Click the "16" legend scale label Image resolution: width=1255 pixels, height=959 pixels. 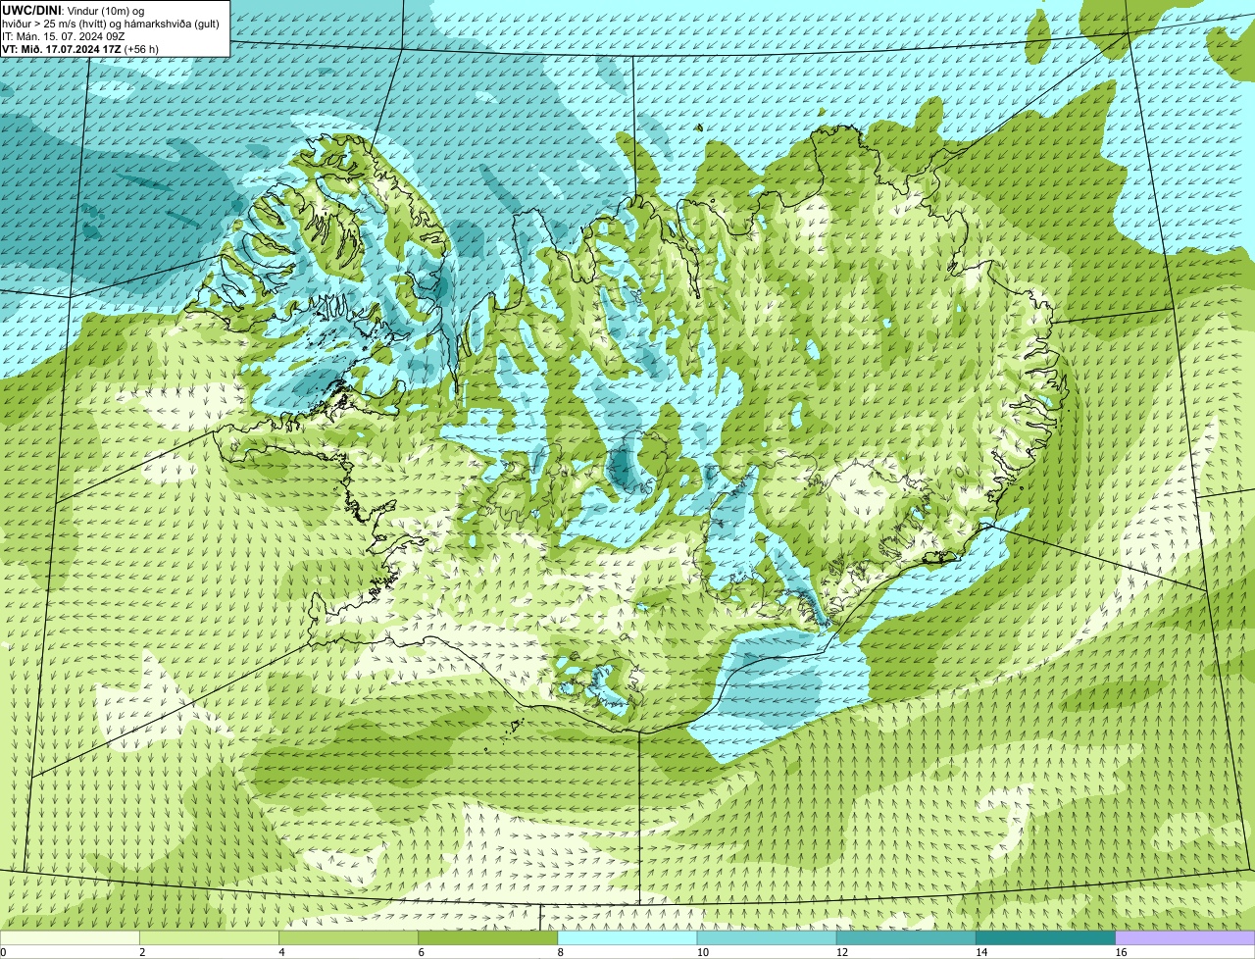point(1121,952)
